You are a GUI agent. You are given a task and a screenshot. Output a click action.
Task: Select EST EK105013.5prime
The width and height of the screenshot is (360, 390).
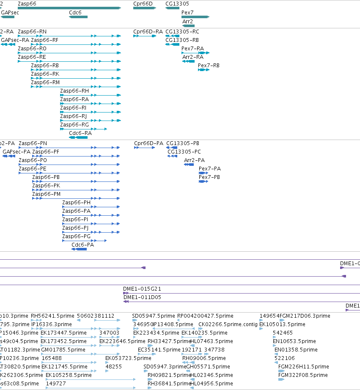282,324
